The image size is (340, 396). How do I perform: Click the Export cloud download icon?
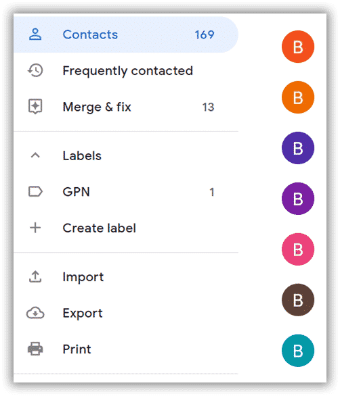(x=35, y=313)
